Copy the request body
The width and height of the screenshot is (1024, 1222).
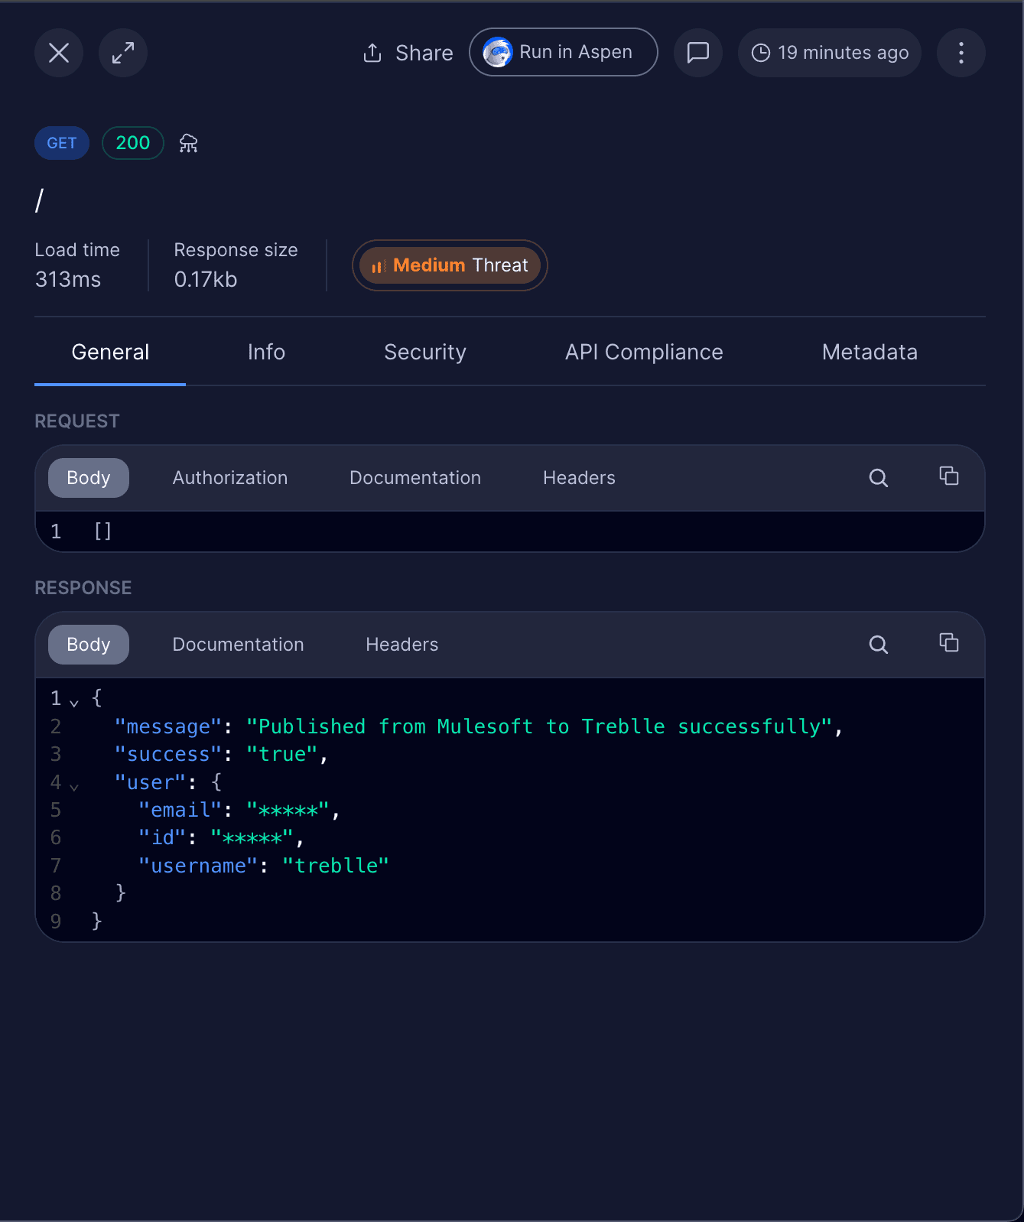[949, 476]
